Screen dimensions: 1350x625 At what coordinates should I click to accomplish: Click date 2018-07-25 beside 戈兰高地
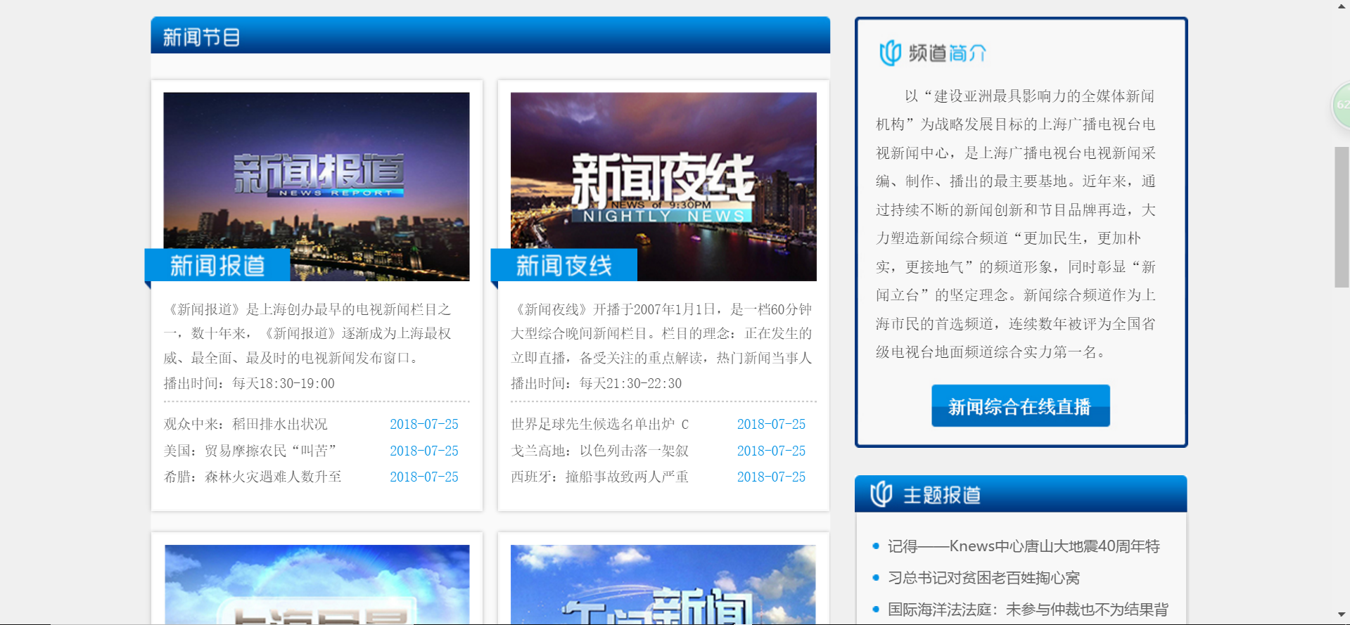[771, 451]
